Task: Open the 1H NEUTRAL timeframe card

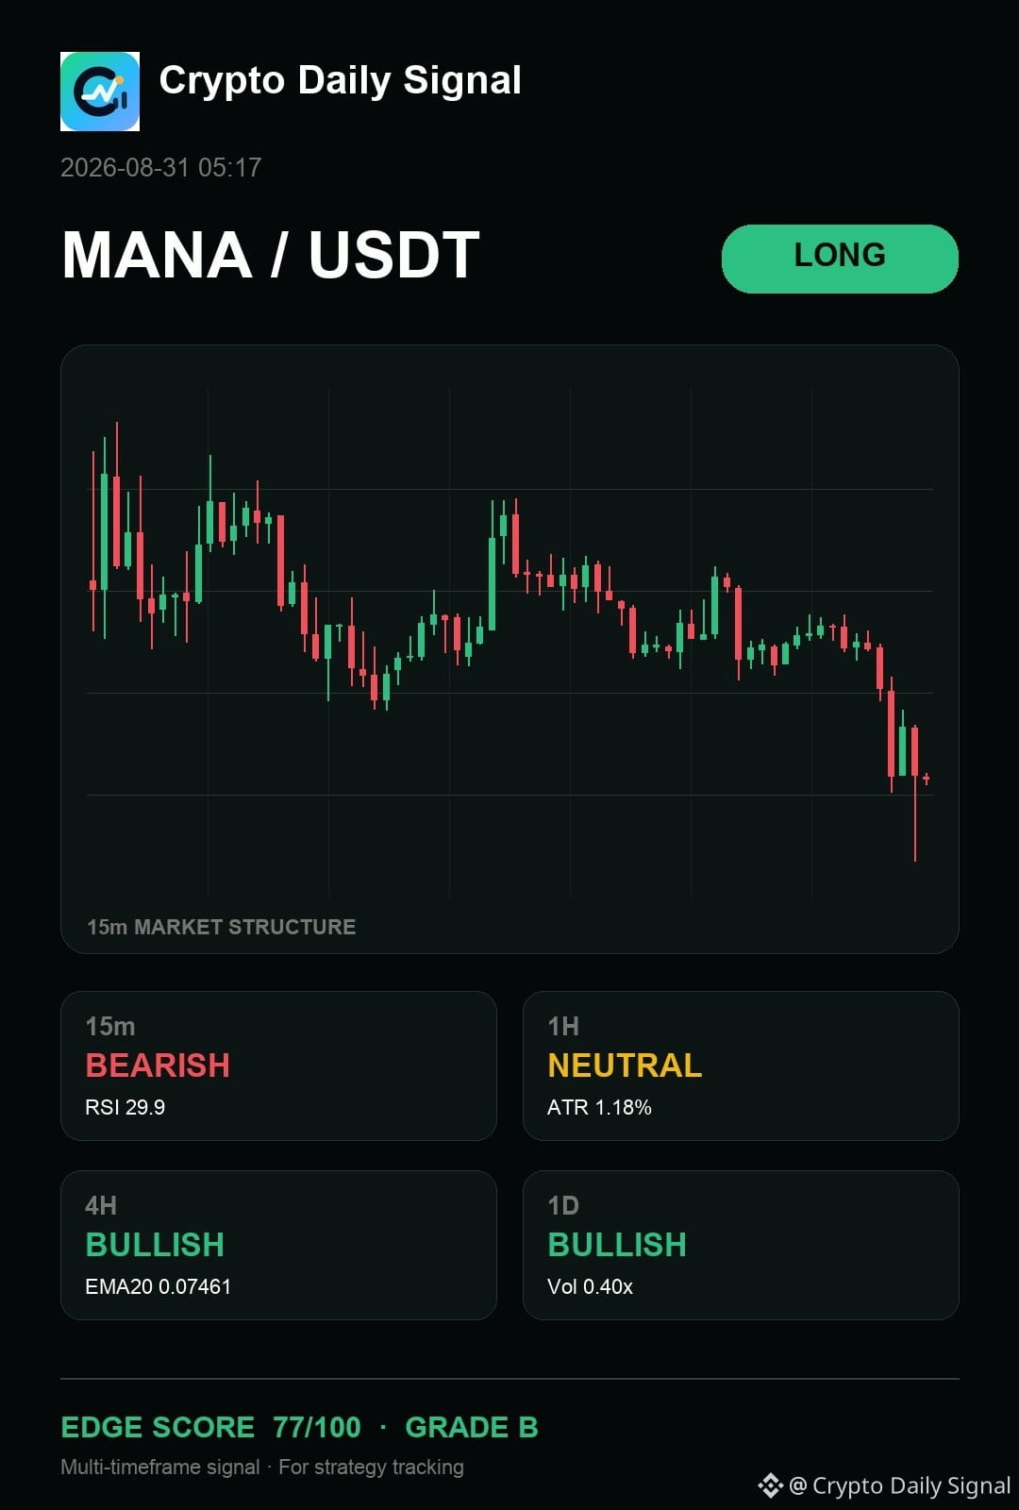Action: coord(741,1065)
